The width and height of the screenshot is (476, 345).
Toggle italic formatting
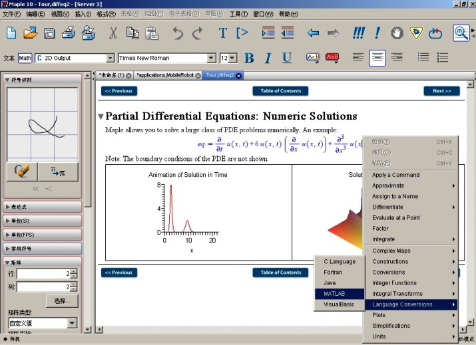268,58
